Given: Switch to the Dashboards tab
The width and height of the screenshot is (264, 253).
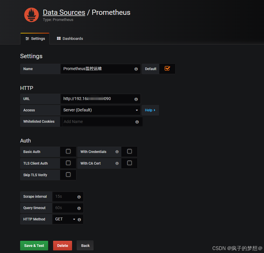Looking at the screenshot, I should click(70, 39).
